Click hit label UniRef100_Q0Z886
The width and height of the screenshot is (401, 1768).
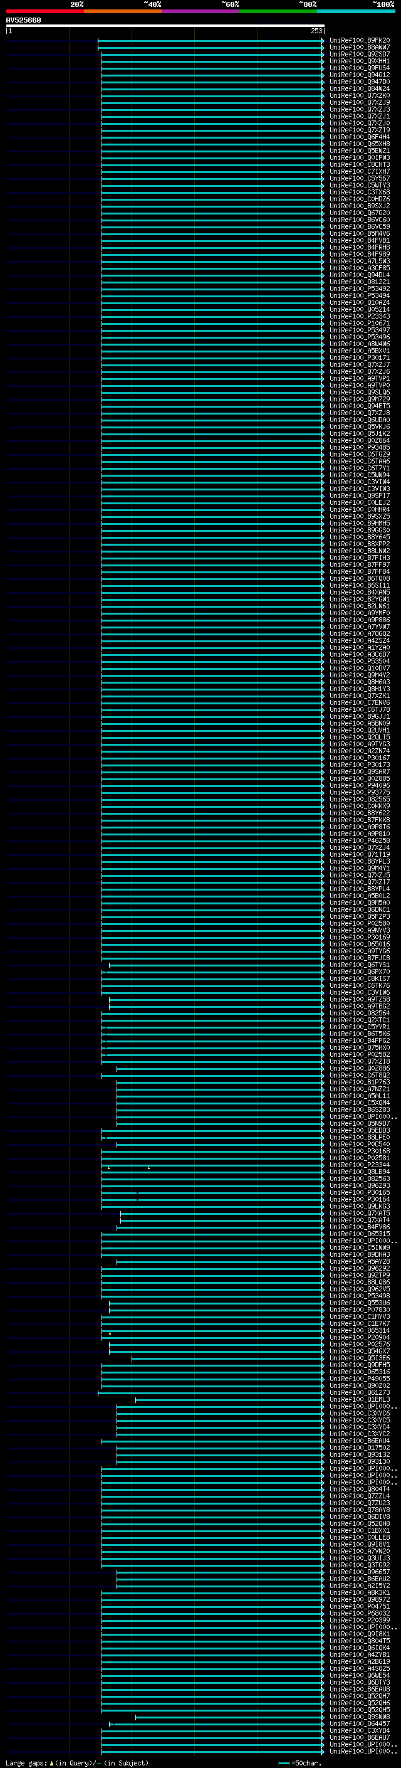pos(360,1069)
